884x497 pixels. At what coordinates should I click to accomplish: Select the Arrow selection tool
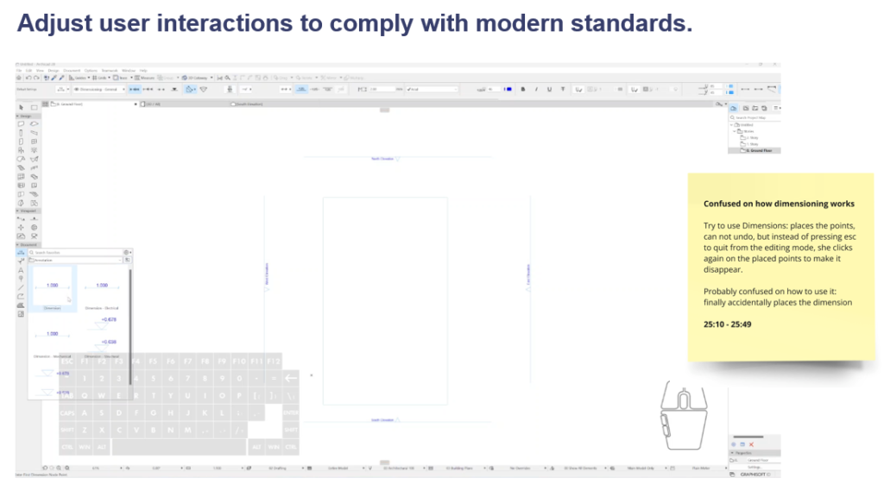point(22,107)
